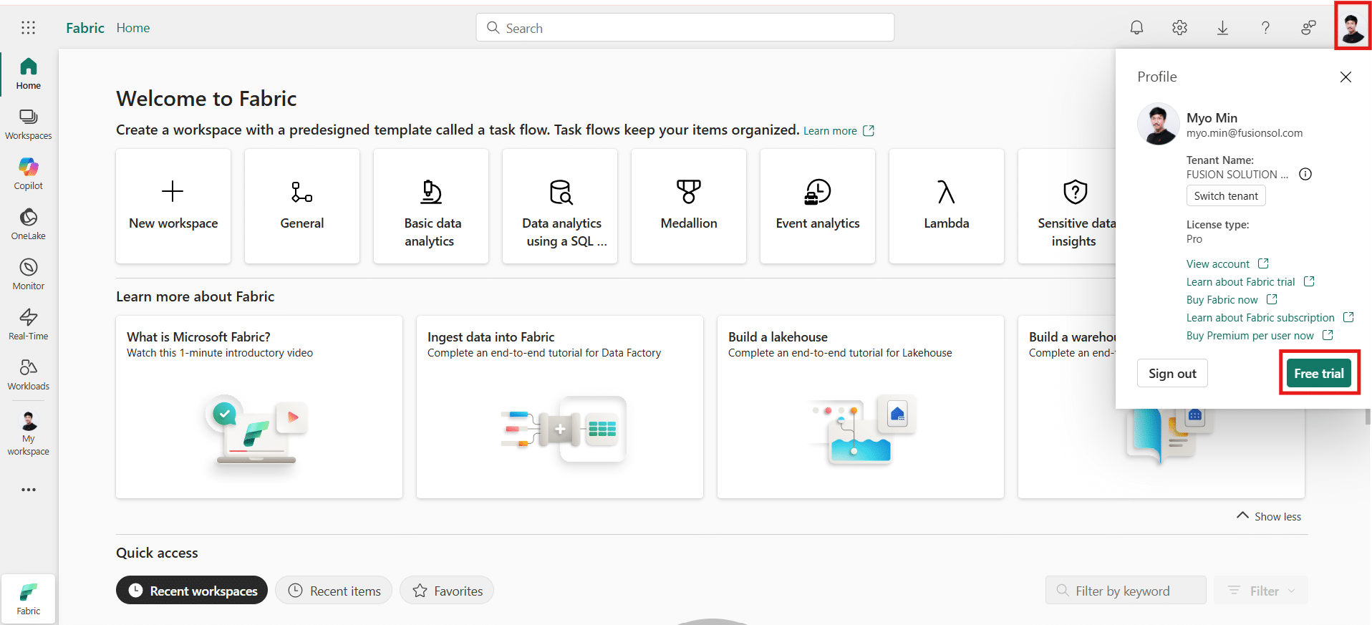Open the settings gear
Image resolution: width=1372 pixels, height=625 pixels.
coord(1179,28)
